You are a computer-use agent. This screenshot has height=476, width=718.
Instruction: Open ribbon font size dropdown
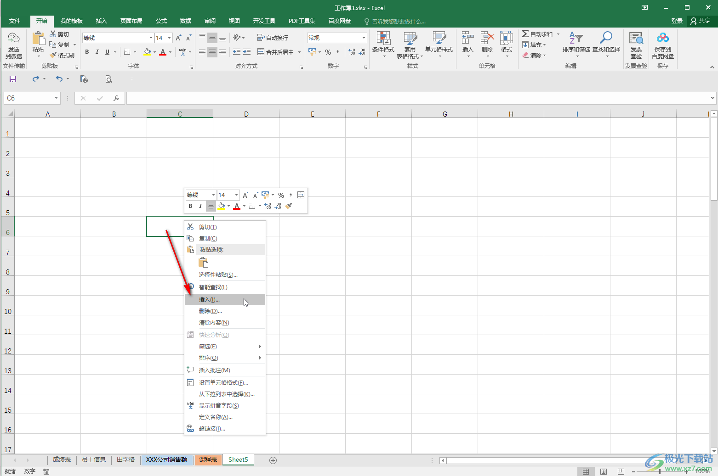170,38
